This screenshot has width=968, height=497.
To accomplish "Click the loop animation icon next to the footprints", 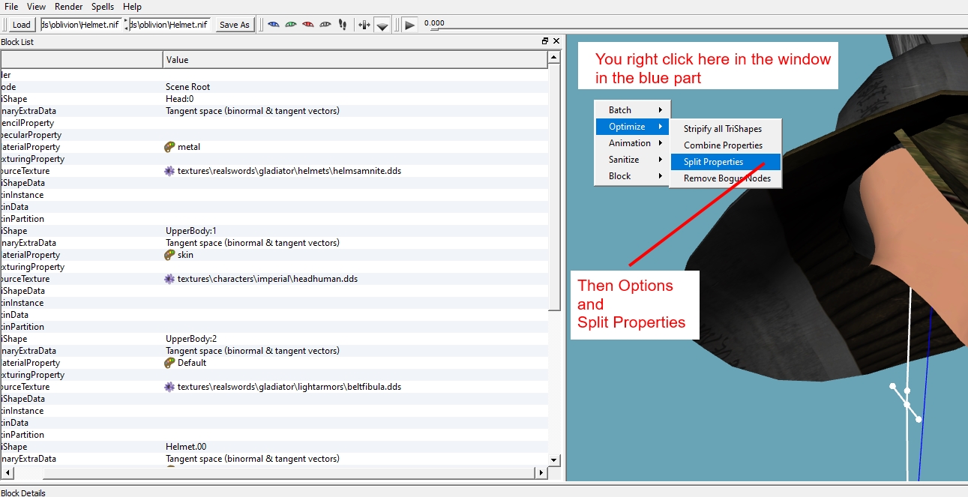I will tap(364, 25).
